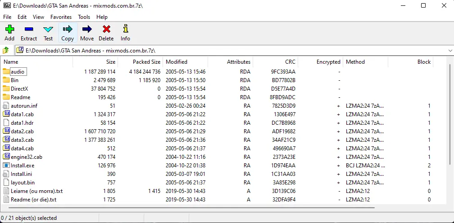Click the archive path address field
This screenshot has width=454, height=223.
tap(231, 51)
